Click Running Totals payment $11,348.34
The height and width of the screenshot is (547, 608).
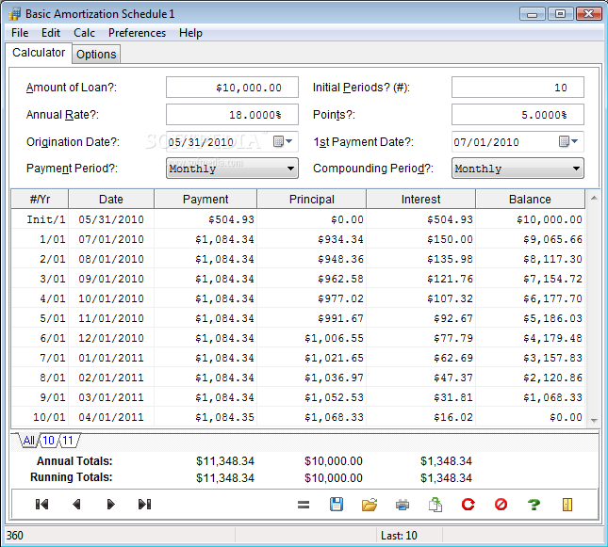[x=225, y=477]
